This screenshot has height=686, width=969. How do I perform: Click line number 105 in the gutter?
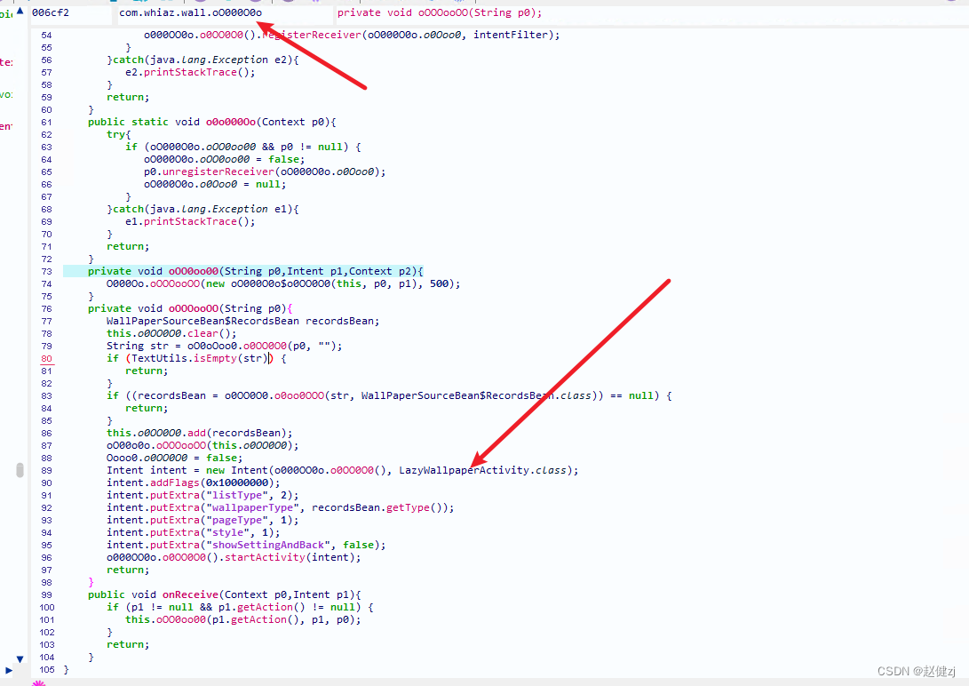[x=47, y=669]
